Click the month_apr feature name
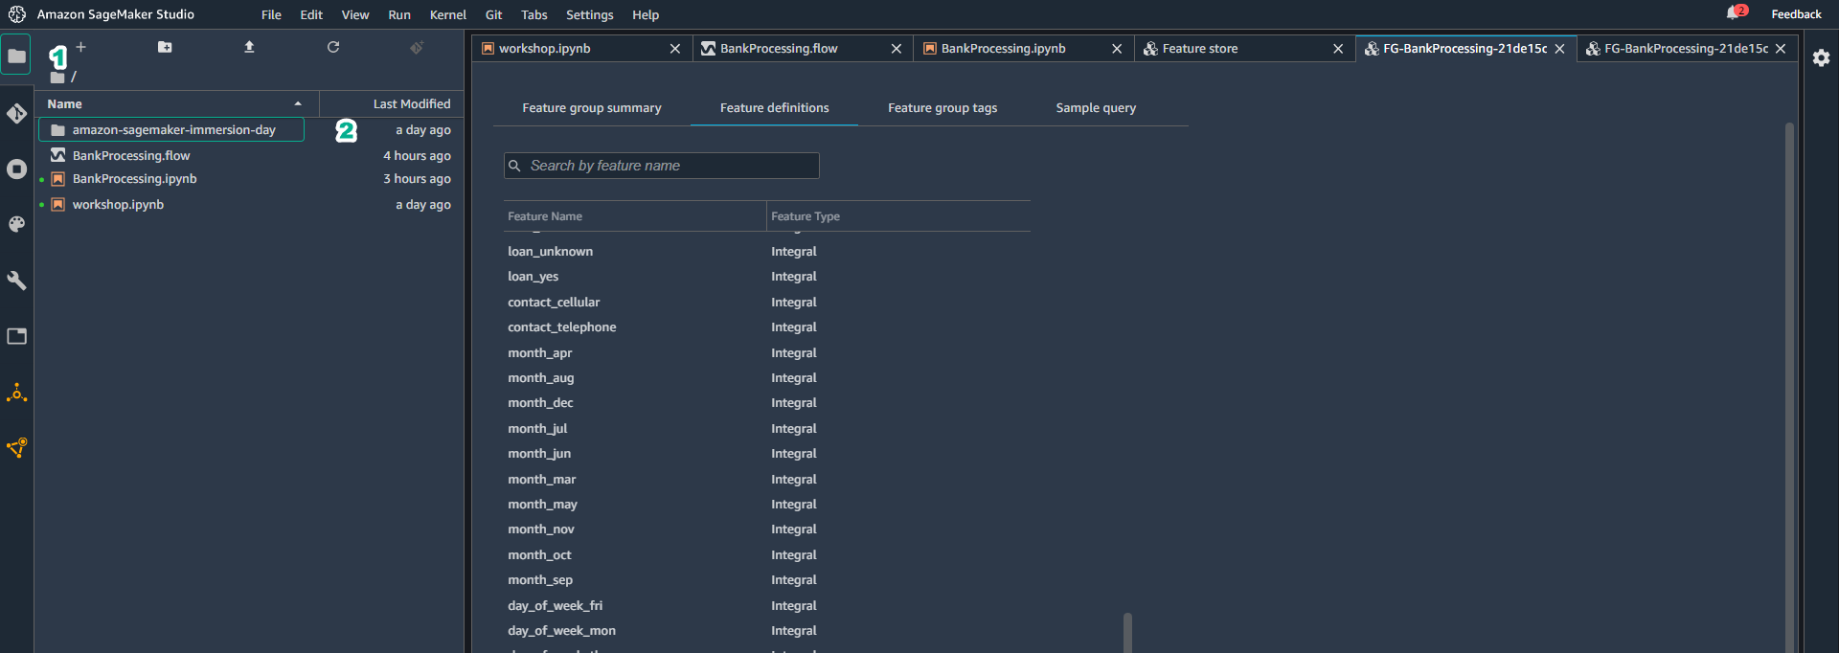1839x653 pixels. (x=539, y=353)
